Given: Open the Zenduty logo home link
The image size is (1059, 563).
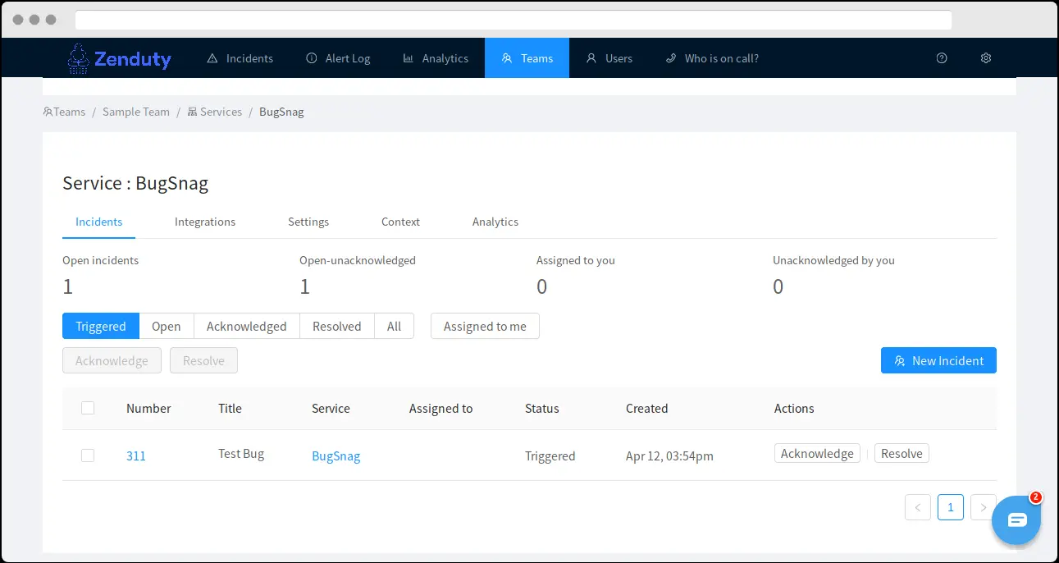Looking at the screenshot, I should 120,58.
